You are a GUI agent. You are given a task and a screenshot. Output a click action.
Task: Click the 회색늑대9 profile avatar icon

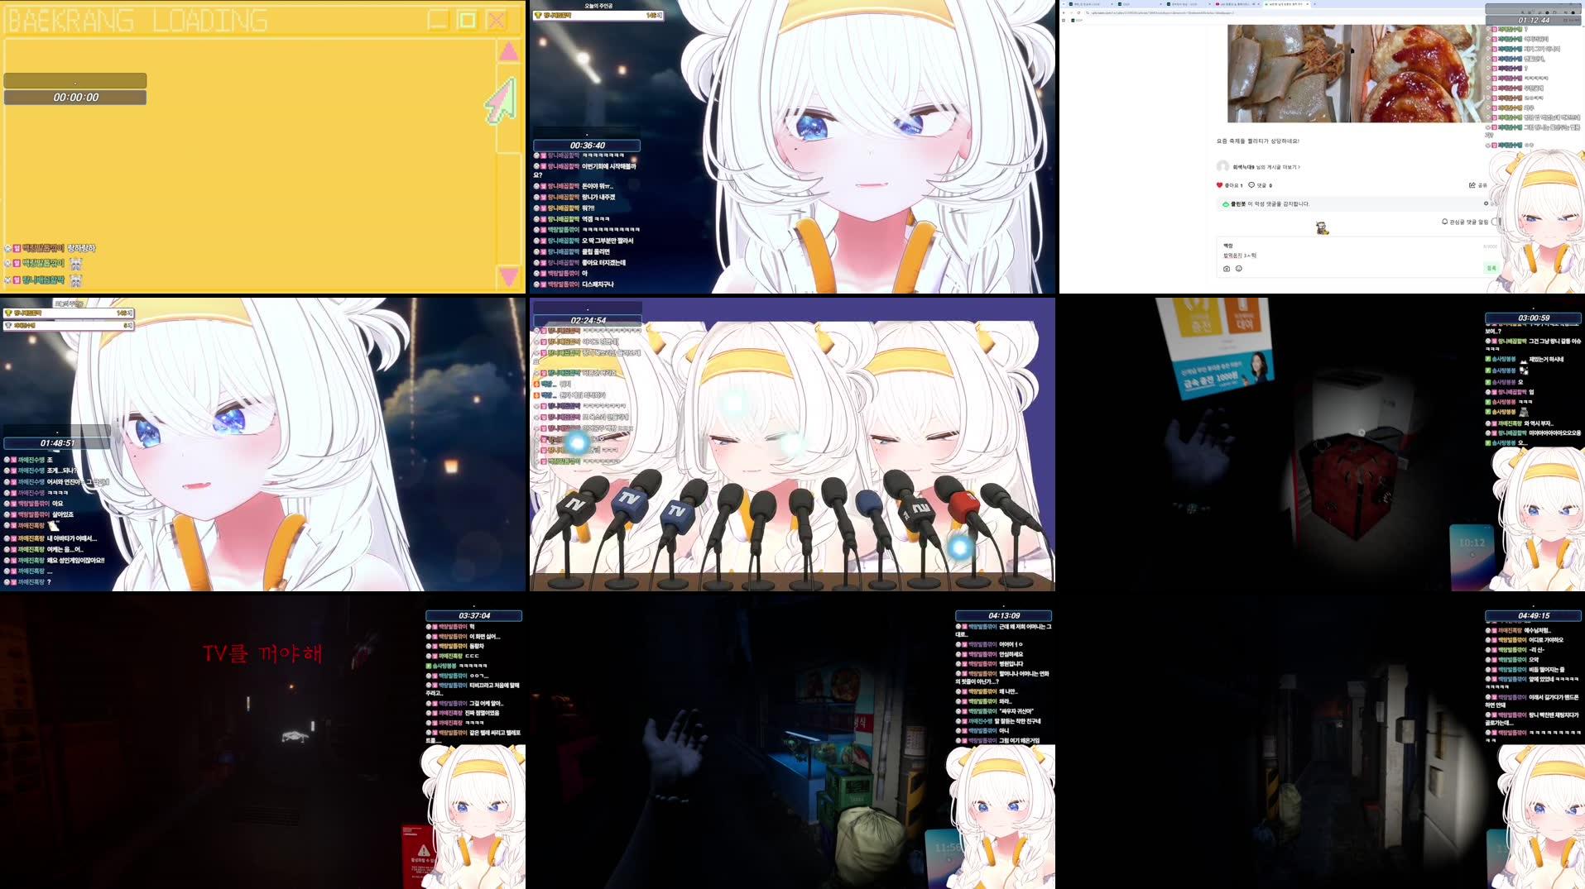click(1222, 166)
